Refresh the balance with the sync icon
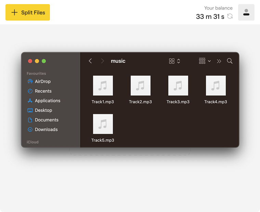Viewport: 260px width, 212px height. [230, 16]
